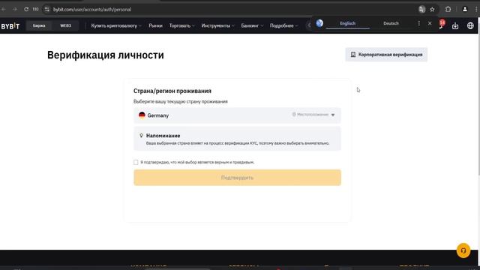Click the Bybit logo
480x270 pixels.
(x=10, y=26)
